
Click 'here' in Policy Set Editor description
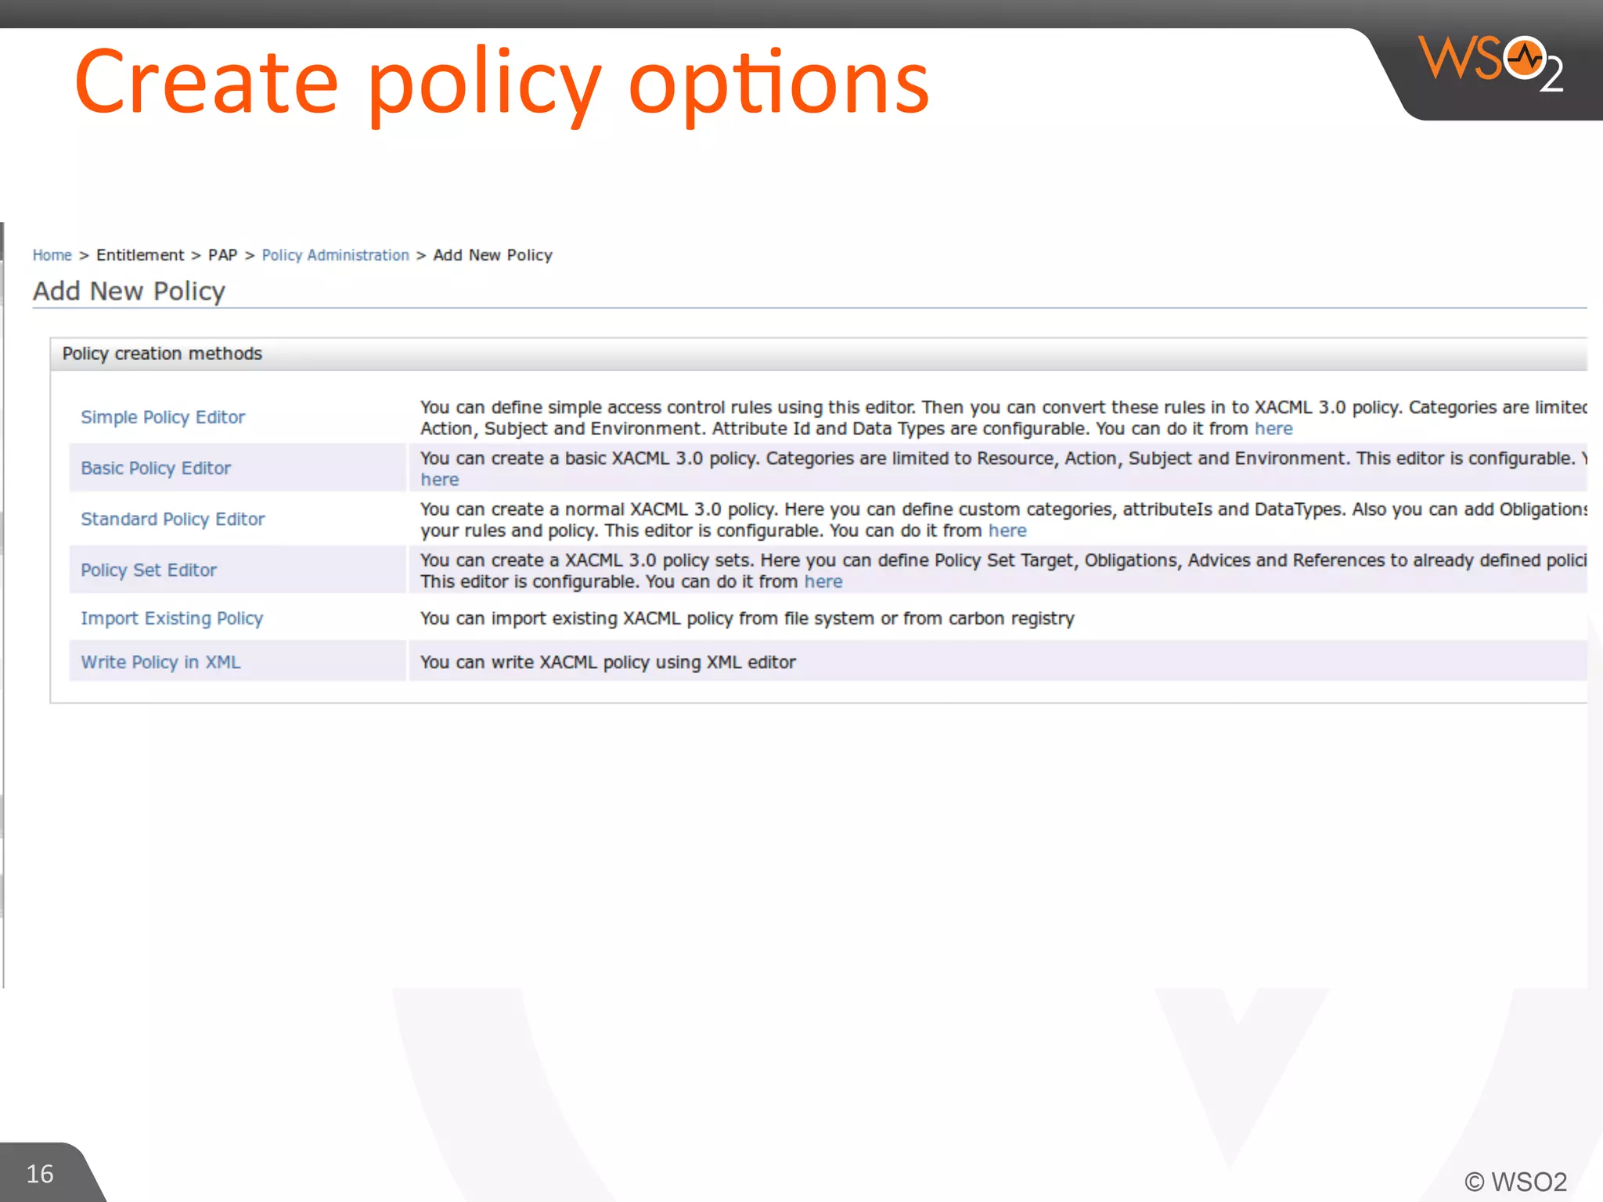pos(823,581)
